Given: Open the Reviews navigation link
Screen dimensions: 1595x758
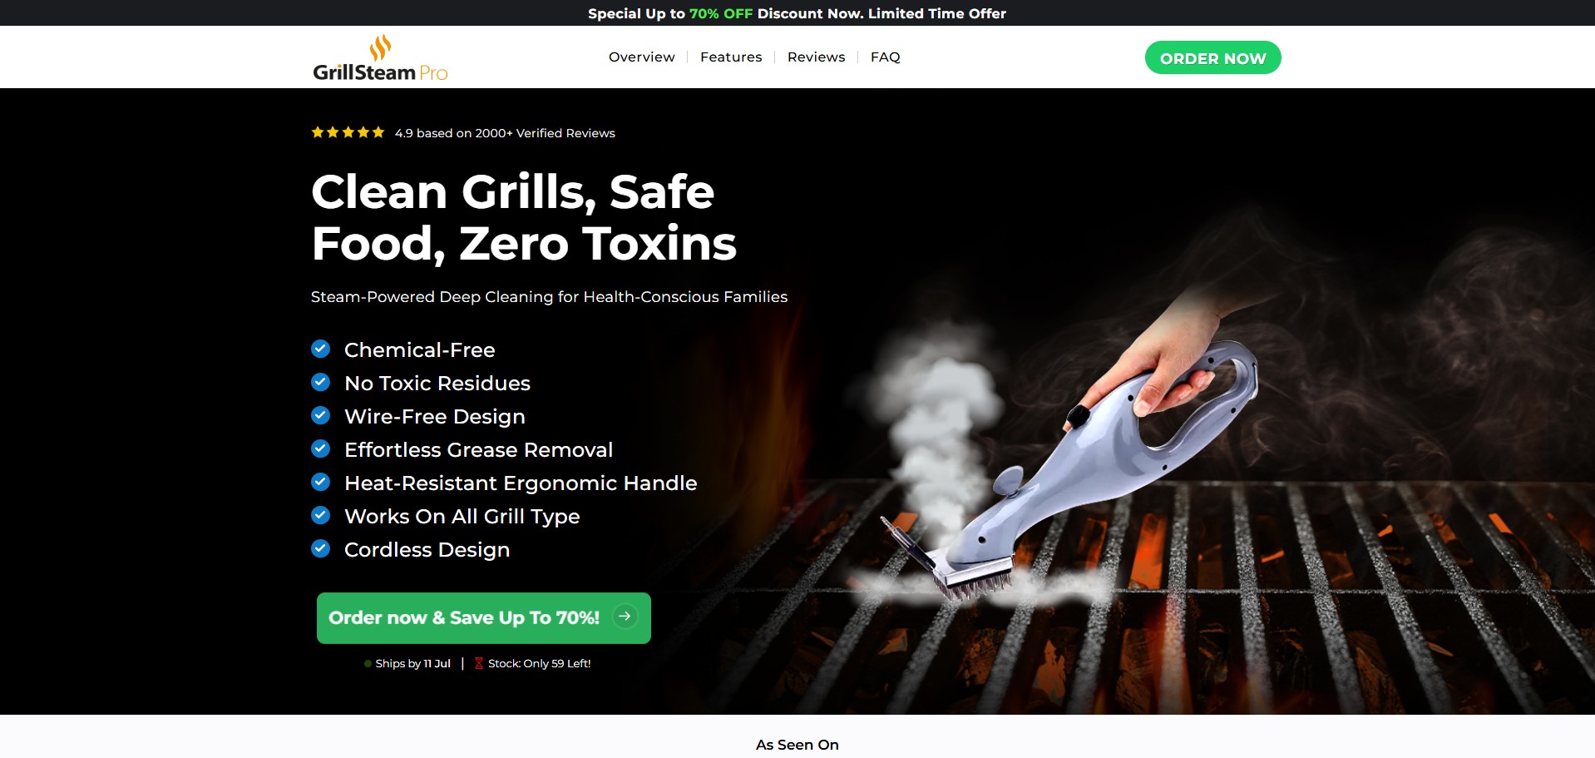Looking at the screenshot, I should click(816, 57).
